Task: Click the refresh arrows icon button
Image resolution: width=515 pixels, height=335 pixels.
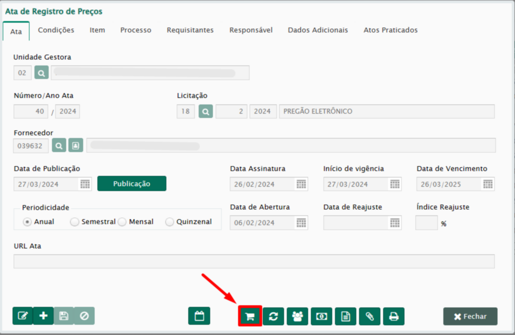Action: pyautogui.click(x=274, y=317)
